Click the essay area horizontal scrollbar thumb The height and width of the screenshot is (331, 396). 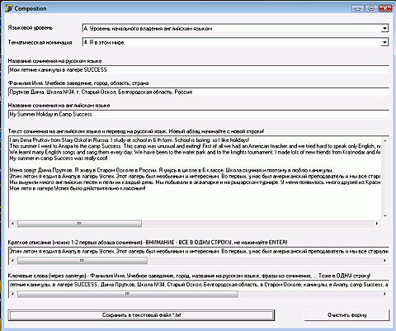tap(79, 224)
